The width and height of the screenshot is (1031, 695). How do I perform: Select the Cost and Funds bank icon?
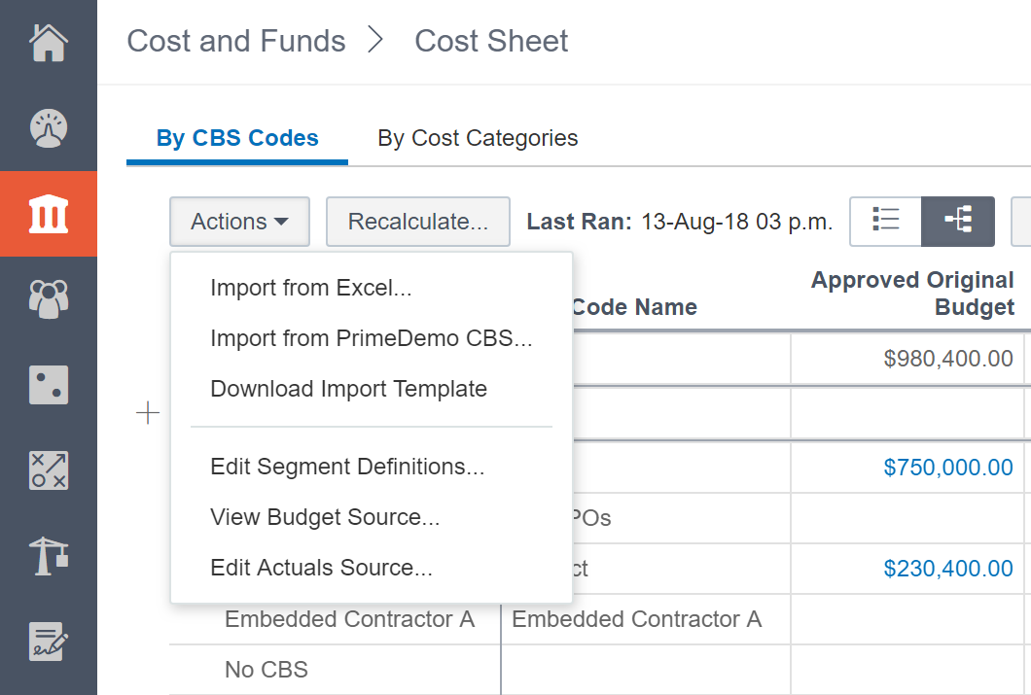[x=49, y=214]
